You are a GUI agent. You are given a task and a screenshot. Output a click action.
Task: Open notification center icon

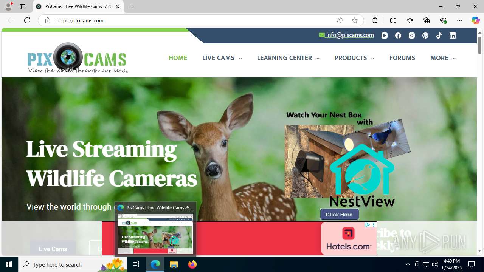(x=472, y=264)
